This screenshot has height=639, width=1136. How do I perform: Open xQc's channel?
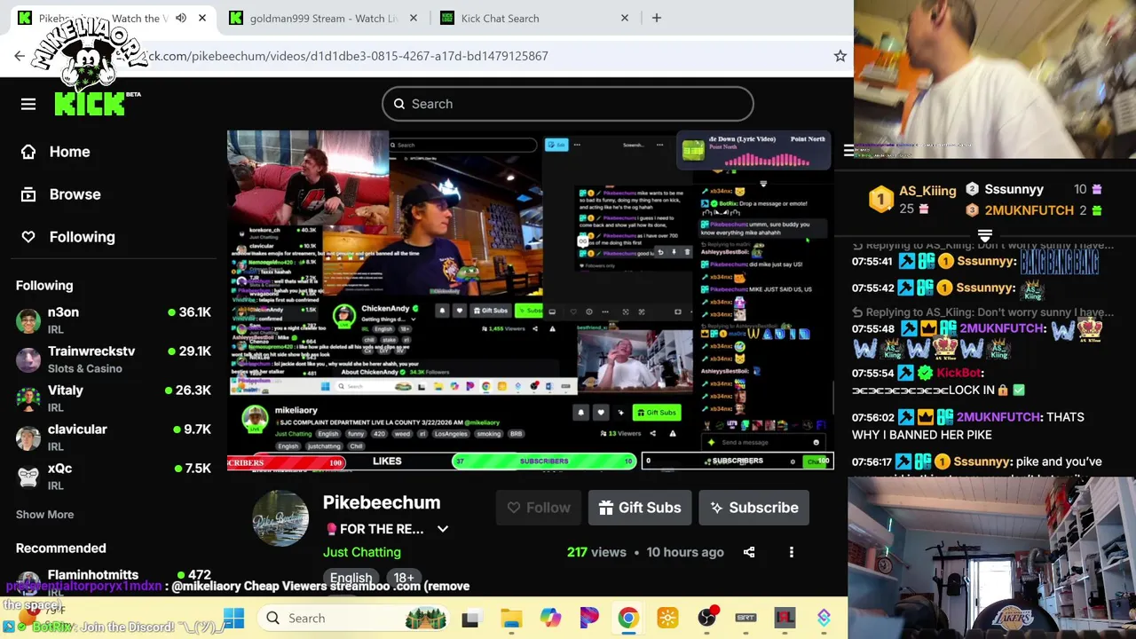[x=113, y=477]
